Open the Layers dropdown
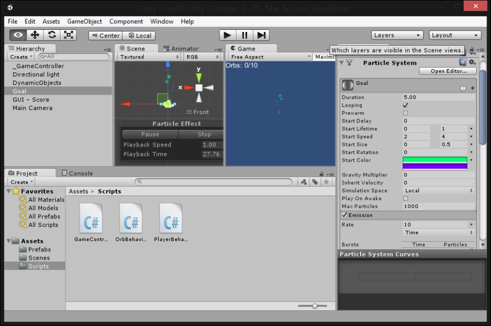Screen dimensions: 491x326 (x=397, y=35)
